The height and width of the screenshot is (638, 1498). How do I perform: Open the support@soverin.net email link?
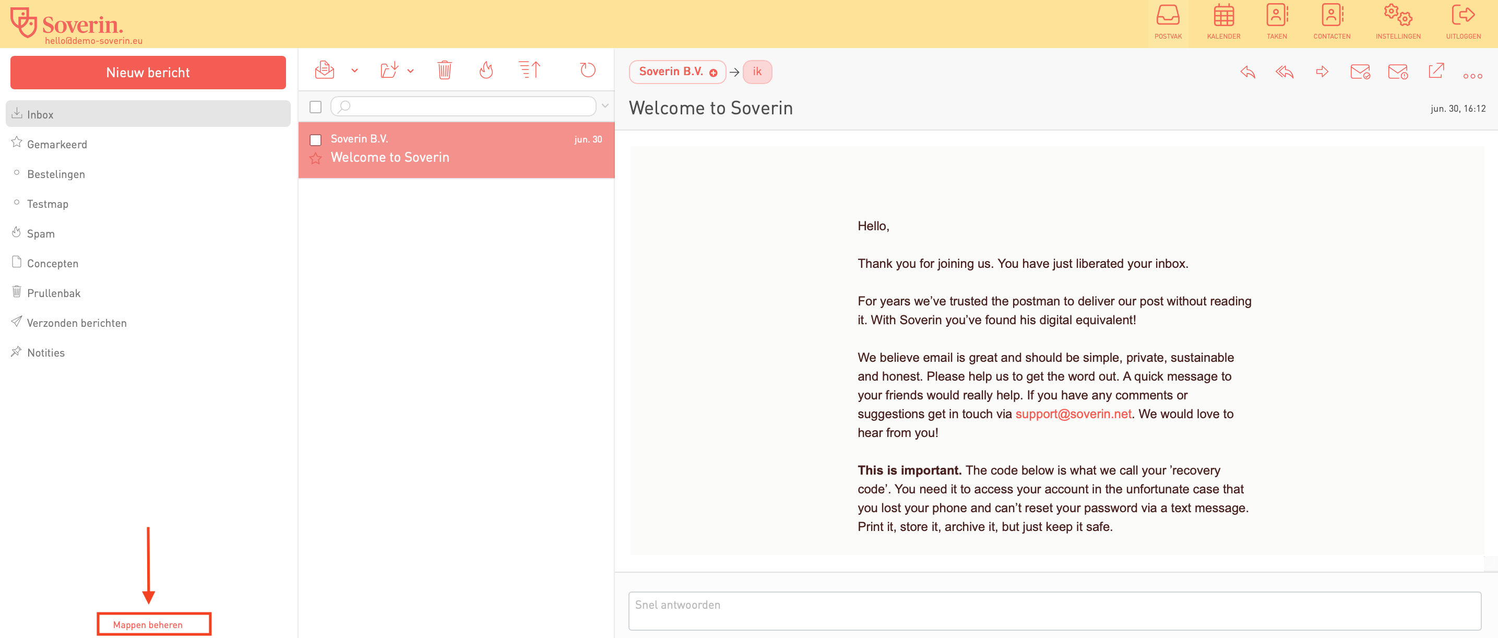(x=1073, y=413)
